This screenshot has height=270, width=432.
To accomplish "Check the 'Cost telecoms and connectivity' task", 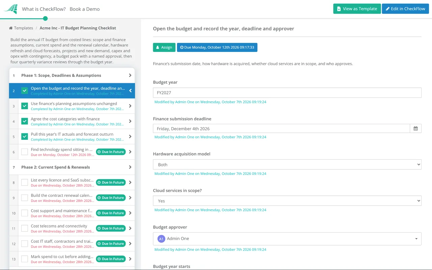I will tap(25, 228).
